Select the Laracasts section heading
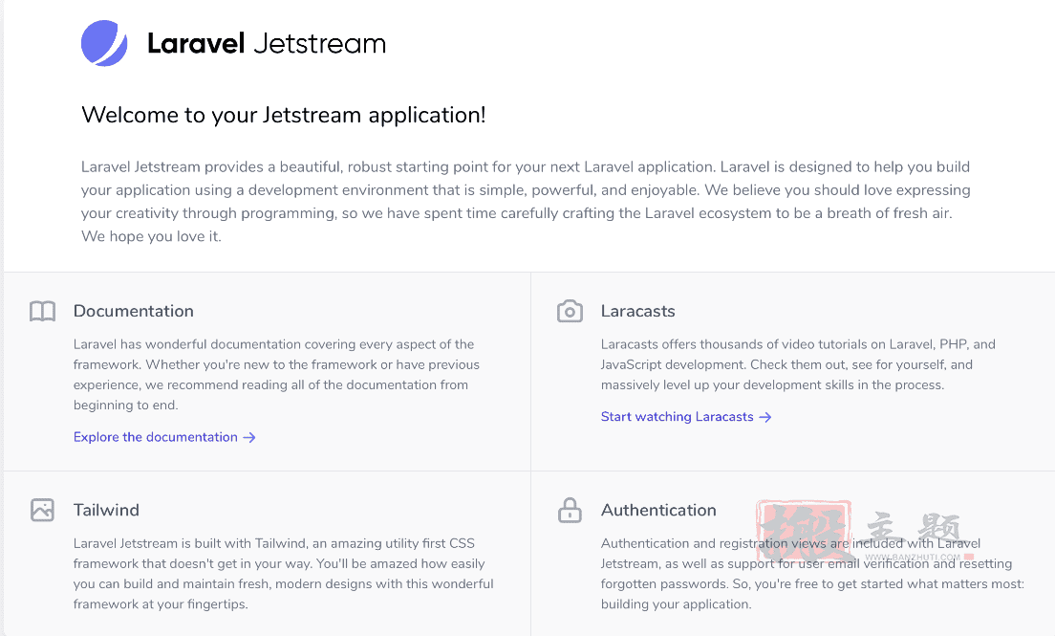This screenshot has height=636, width=1055. [637, 311]
